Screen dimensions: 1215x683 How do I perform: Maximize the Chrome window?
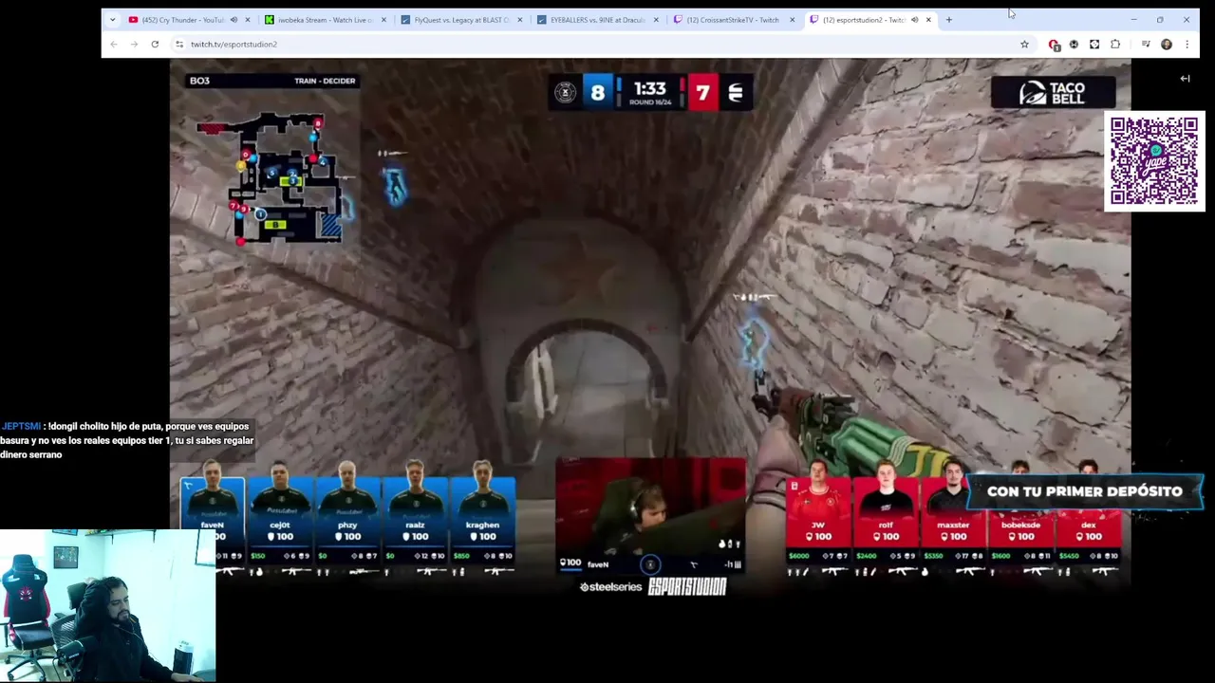1160,20
